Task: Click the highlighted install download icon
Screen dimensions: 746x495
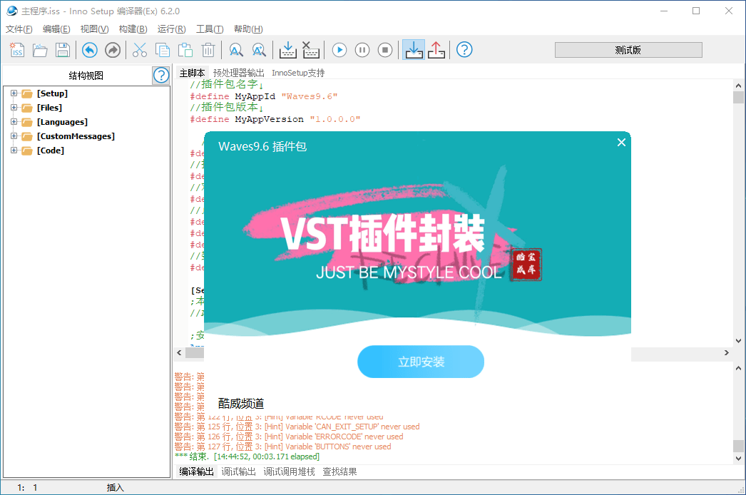Action: coord(414,50)
